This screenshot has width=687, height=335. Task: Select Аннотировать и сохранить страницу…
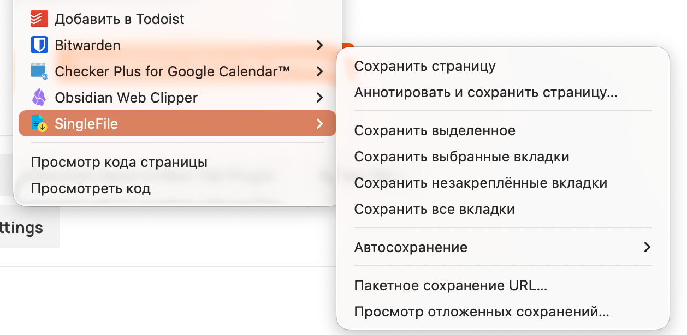[x=503, y=92]
